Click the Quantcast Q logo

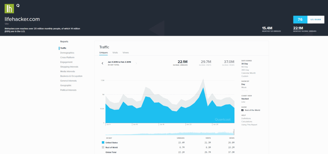coord(18,6)
